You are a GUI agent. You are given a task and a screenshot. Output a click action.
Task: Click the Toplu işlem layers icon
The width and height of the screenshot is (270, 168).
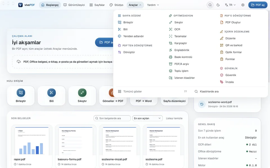pos(170,71)
